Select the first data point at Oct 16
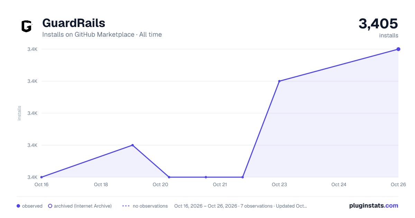The width and height of the screenshot is (415, 218). pyautogui.click(x=41, y=177)
